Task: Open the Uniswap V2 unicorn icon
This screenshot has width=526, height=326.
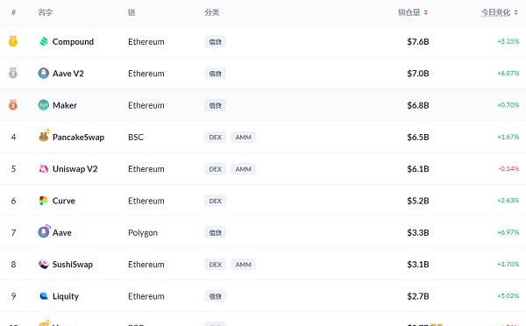Action: (44, 169)
